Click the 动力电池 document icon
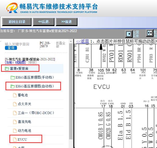This screenshot has width=157, height=148. tap(15, 131)
